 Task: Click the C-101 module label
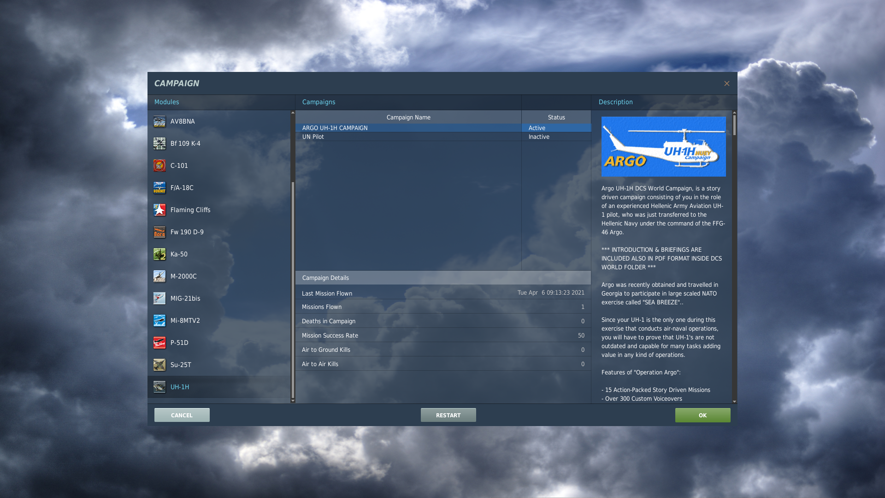179,166
